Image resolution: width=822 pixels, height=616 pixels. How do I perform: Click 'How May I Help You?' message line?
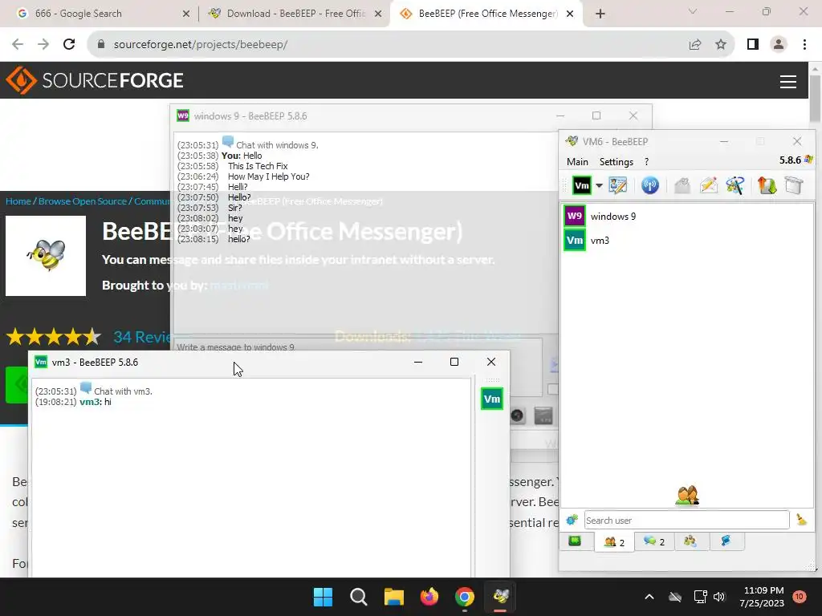[268, 176]
